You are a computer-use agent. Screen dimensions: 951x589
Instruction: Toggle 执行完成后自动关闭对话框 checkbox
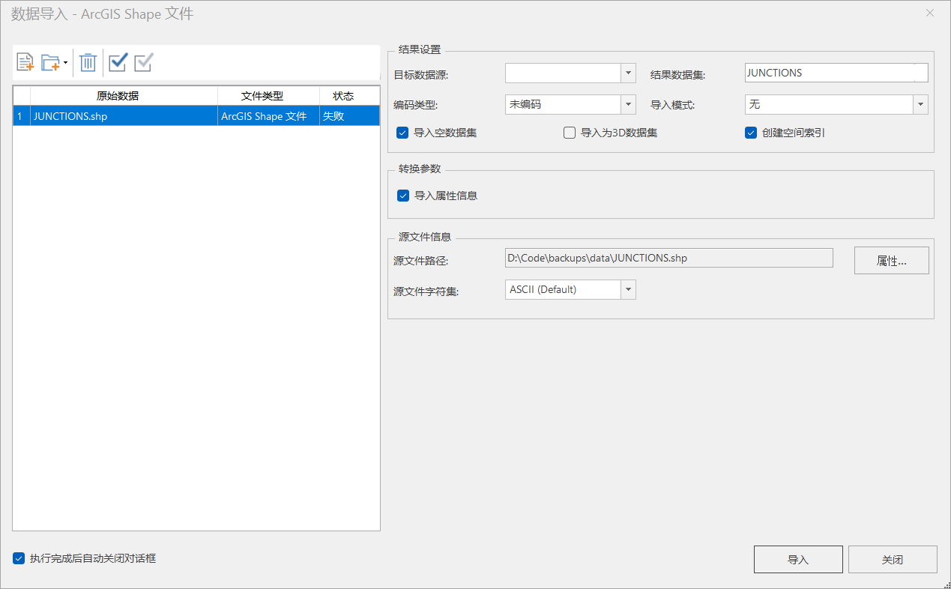pos(19,558)
